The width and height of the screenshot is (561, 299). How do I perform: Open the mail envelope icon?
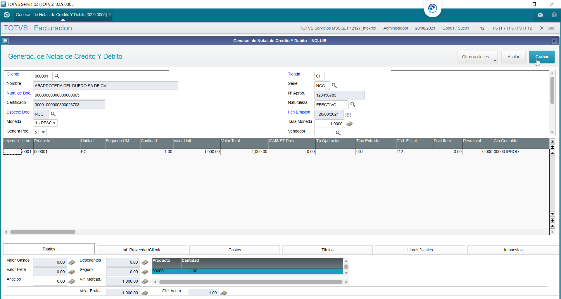(540, 15)
